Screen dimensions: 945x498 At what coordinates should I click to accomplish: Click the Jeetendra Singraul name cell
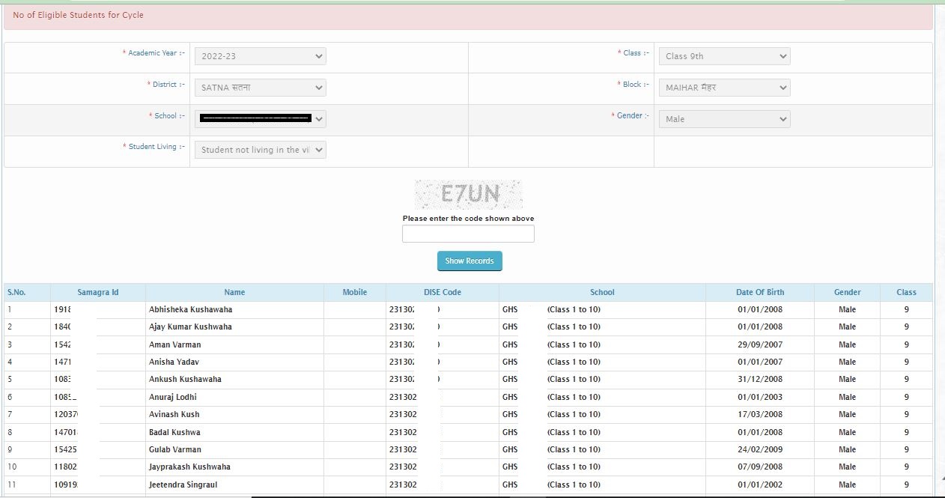[183, 485]
